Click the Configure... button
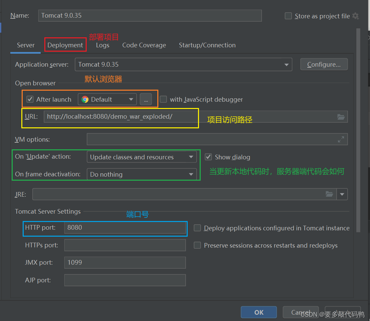The image size is (370, 321). click(x=324, y=64)
